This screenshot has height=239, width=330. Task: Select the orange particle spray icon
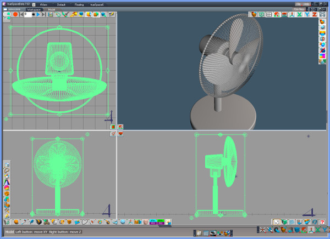click(x=74, y=14)
